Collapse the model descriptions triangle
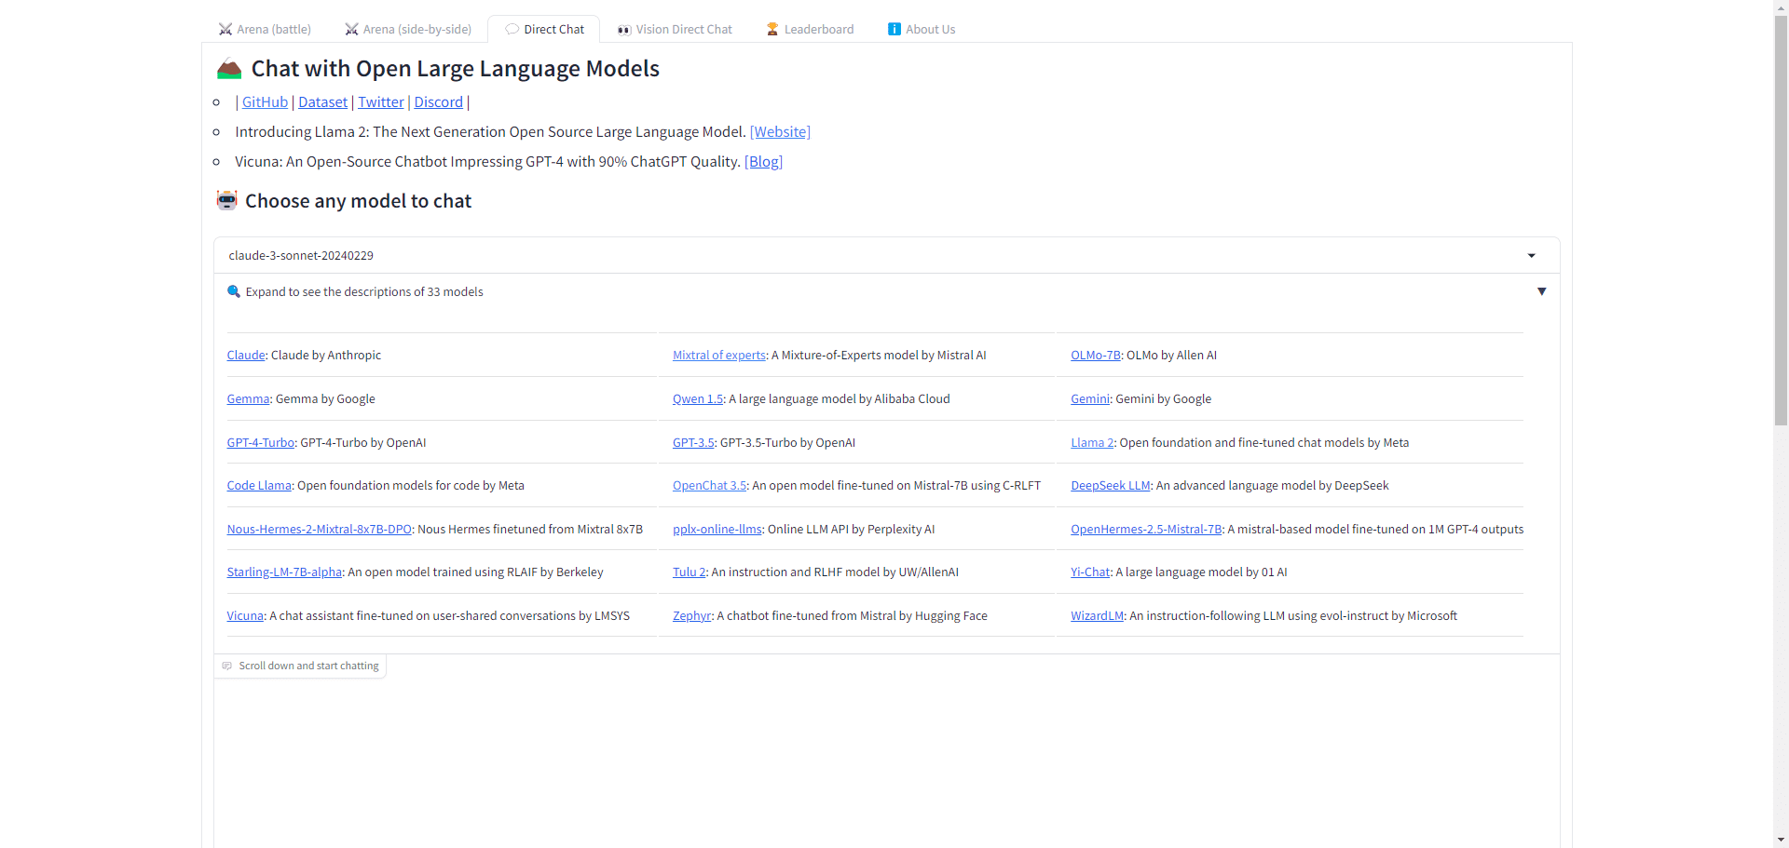 tap(1542, 291)
